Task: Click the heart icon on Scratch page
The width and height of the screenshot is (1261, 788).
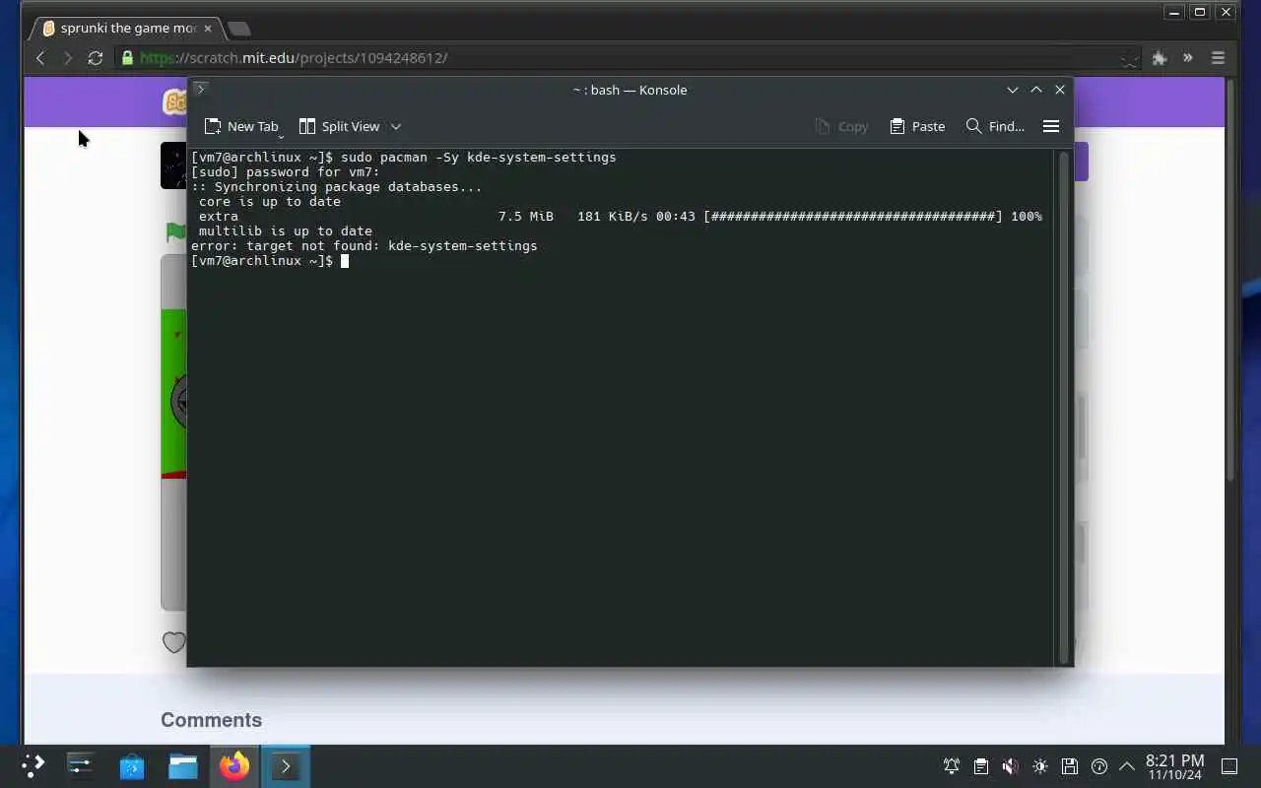Action: [173, 642]
